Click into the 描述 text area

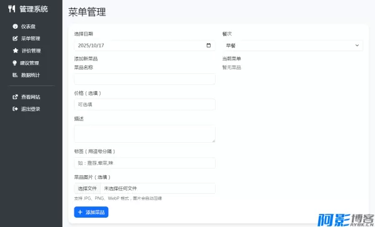pyautogui.click(x=144, y=134)
